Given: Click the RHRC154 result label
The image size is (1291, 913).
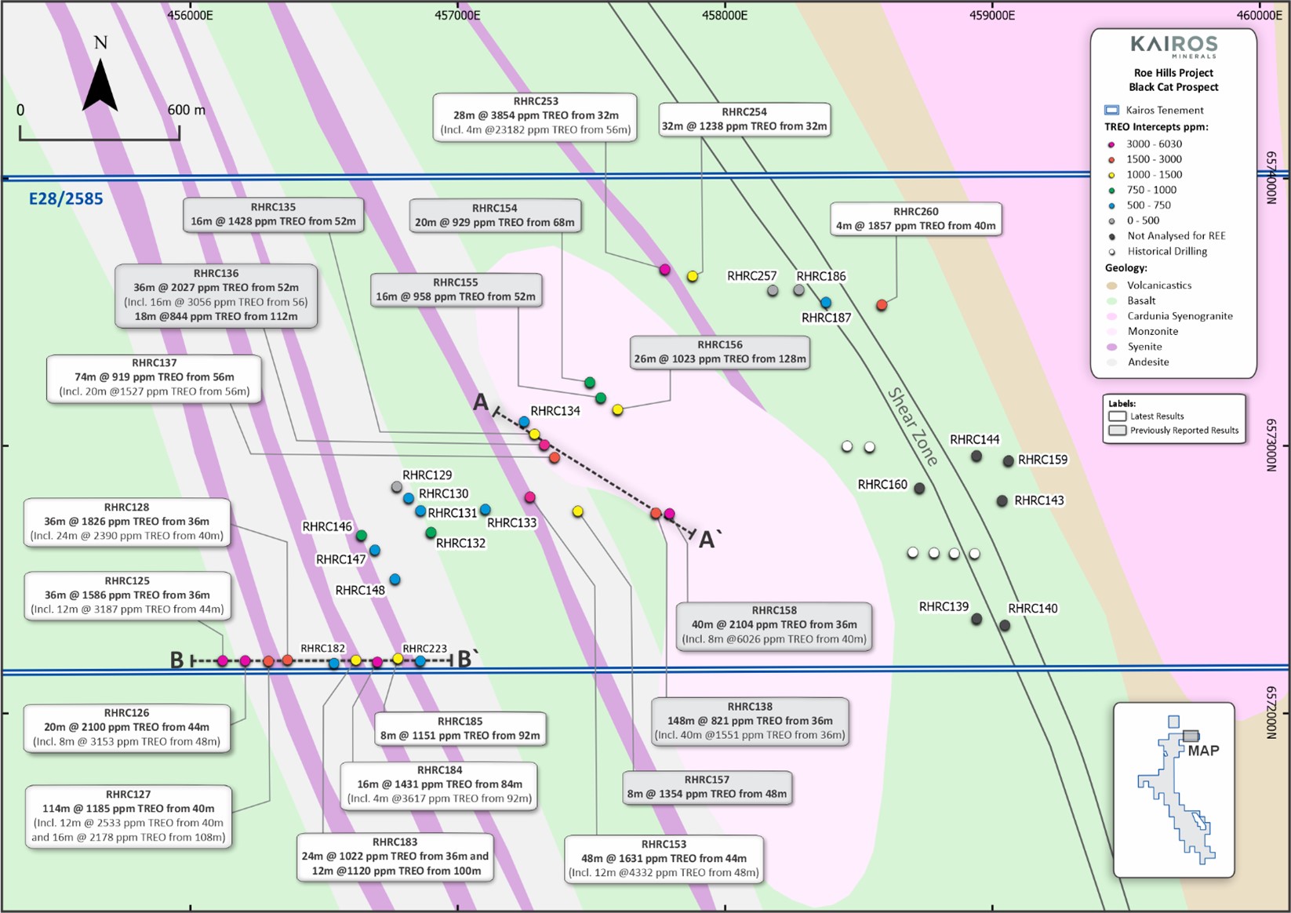Looking at the screenshot, I should pos(495,215).
